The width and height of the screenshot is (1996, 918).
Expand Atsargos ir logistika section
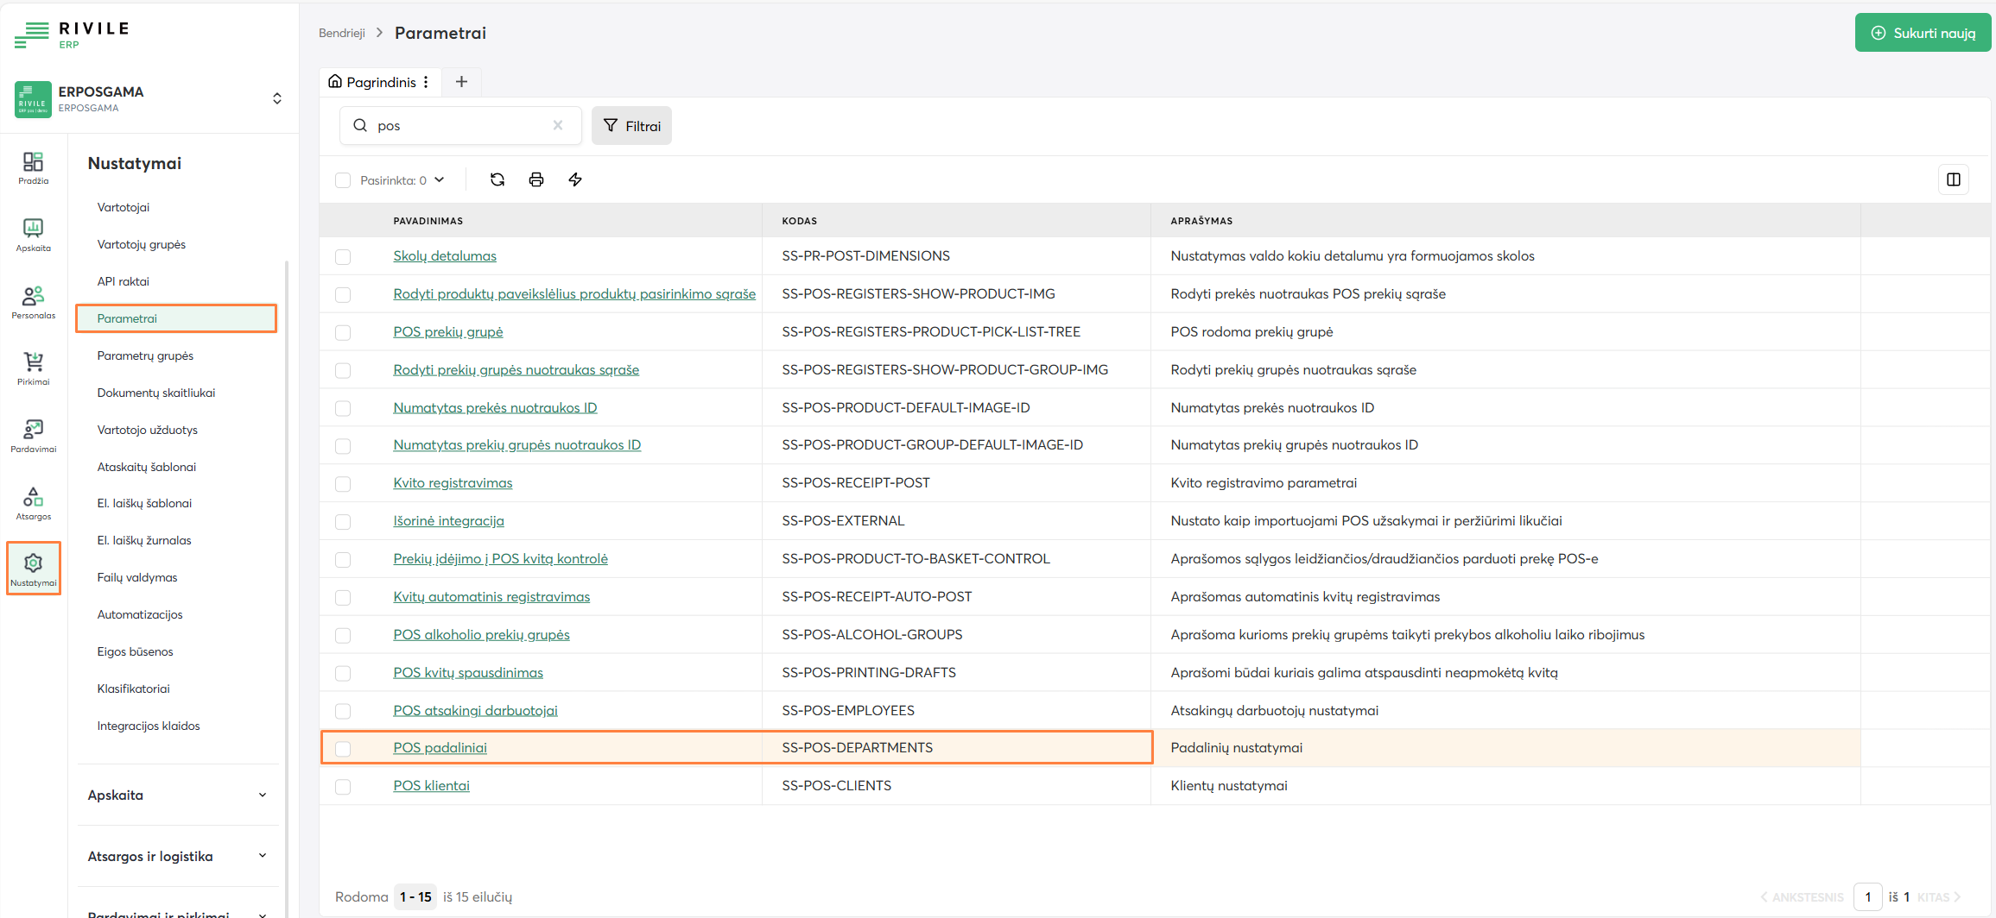177,856
